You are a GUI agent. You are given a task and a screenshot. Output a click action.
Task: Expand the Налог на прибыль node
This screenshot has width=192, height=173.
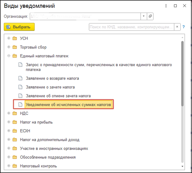(9, 122)
